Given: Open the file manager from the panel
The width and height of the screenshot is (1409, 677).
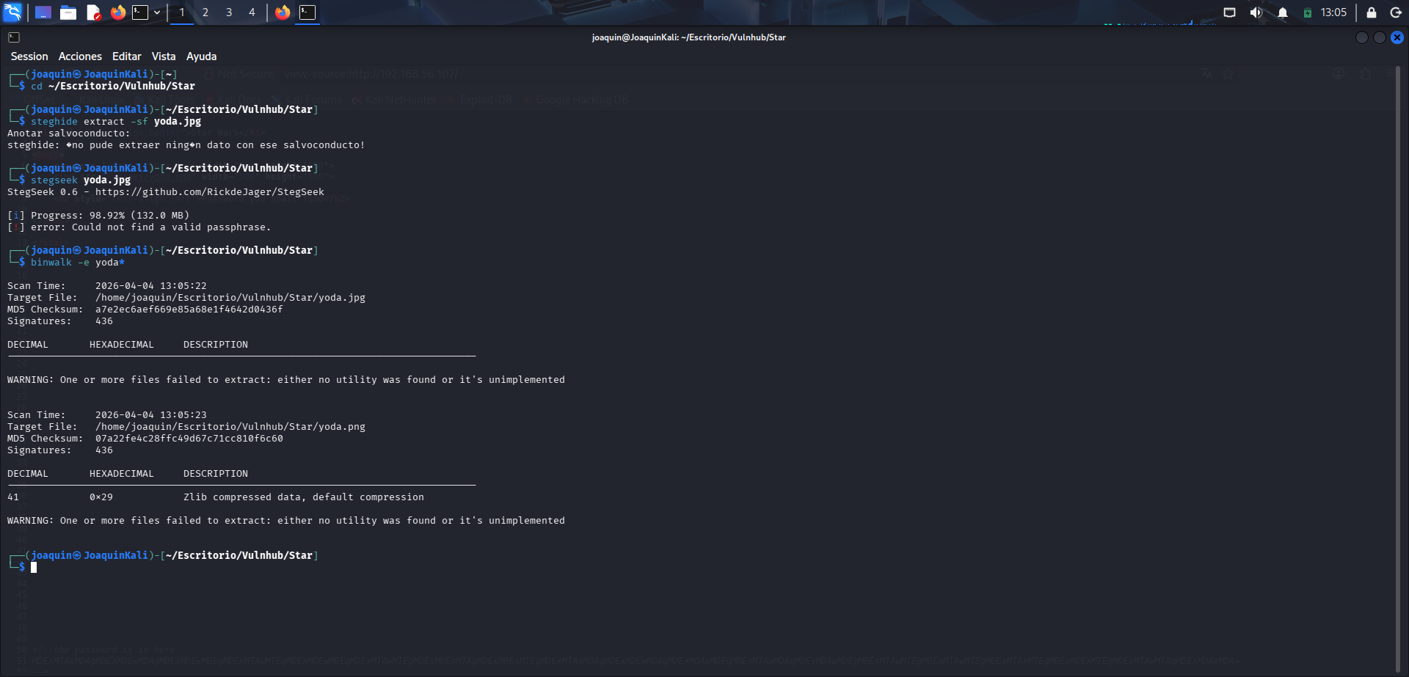Looking at the screenshot, I should [x=68, y=12].
